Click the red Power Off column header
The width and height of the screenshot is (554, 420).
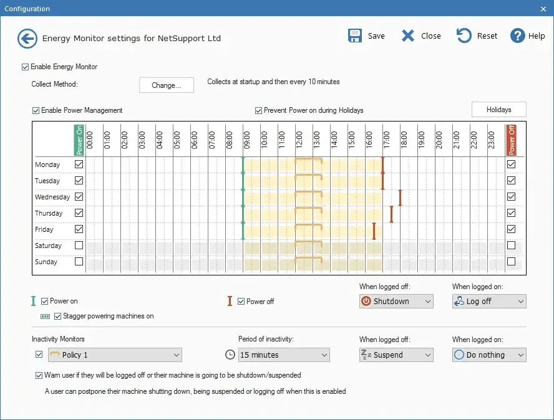[512, 139]
